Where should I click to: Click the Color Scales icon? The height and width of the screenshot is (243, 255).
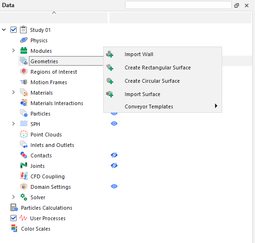[x=14, y=228]
